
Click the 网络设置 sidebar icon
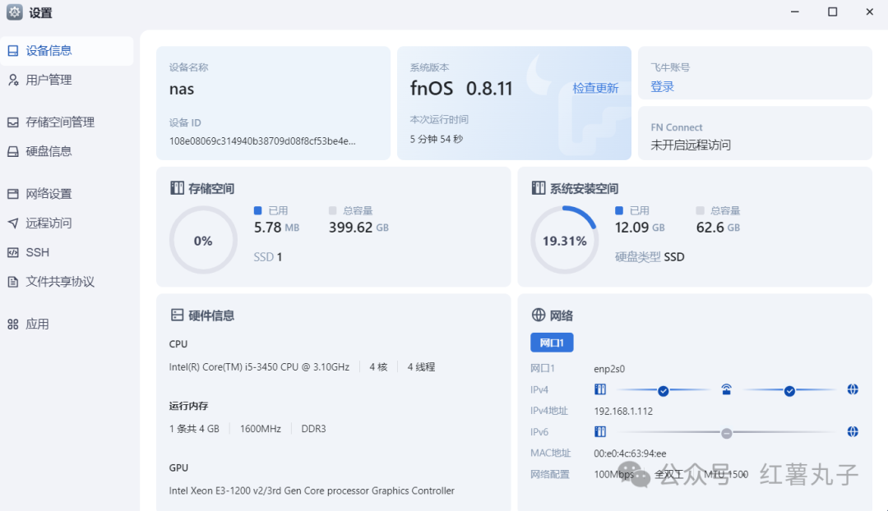pos(13,194)
